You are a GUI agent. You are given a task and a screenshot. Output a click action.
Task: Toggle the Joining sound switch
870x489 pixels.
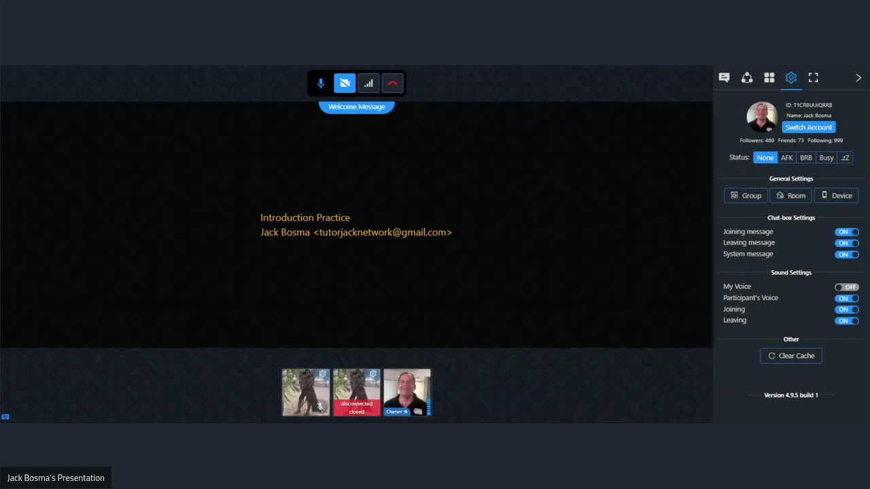[x=847, y=310]
